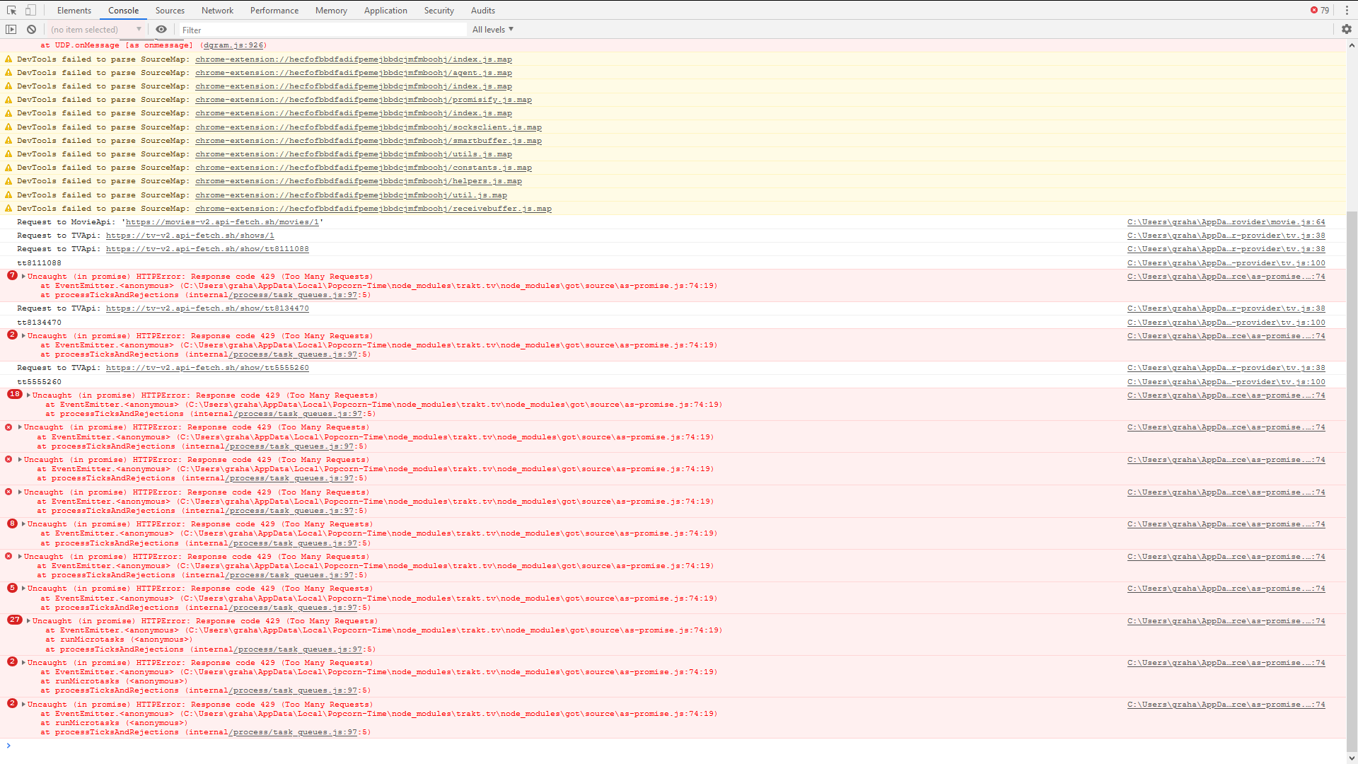The image size is (1358, 764).
Task: Click the scroll down arrow of console
Action: click(1352, 758)
